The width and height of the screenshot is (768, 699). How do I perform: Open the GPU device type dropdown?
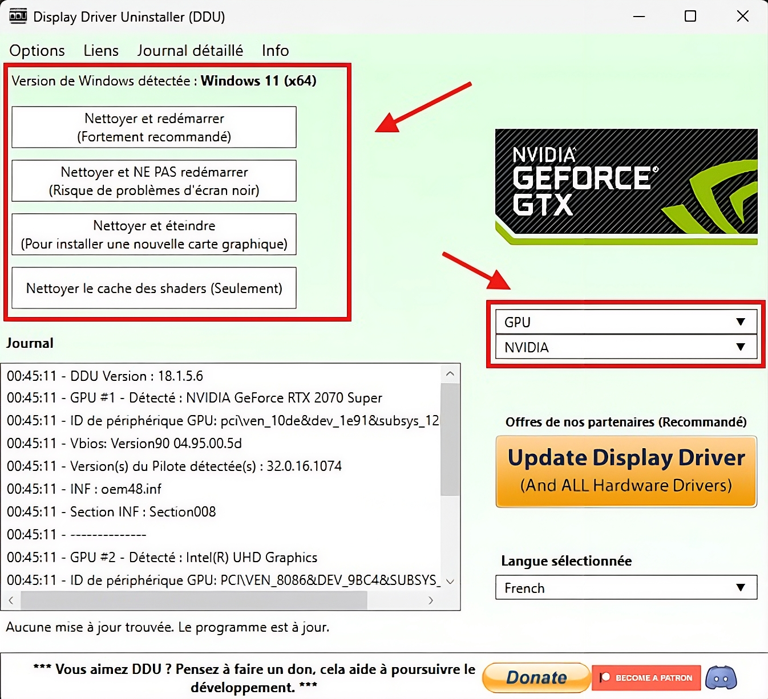point(626,322)
